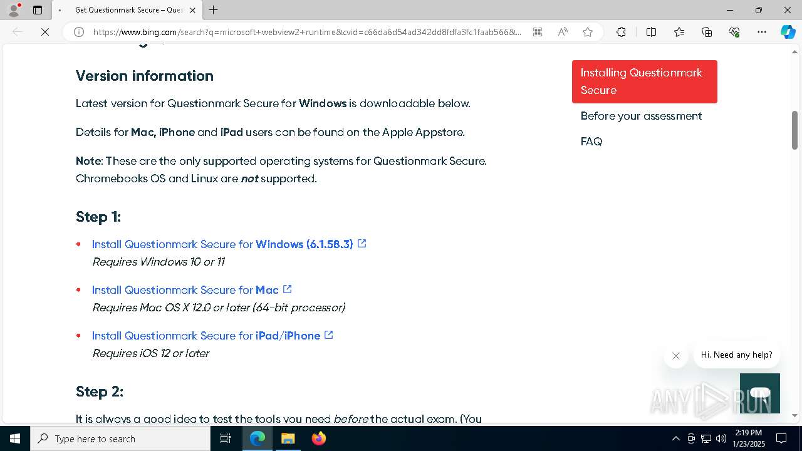The height and width of the screenshot is (451, 802).
Task: Go to Before your assessment section
Action: coord(641,116)
